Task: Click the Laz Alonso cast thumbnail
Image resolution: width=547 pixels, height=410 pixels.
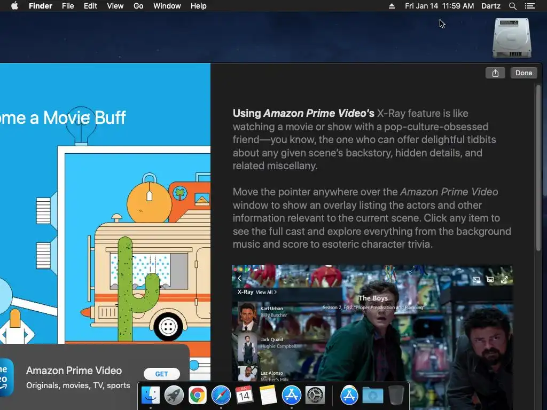Action: point(248,373)
